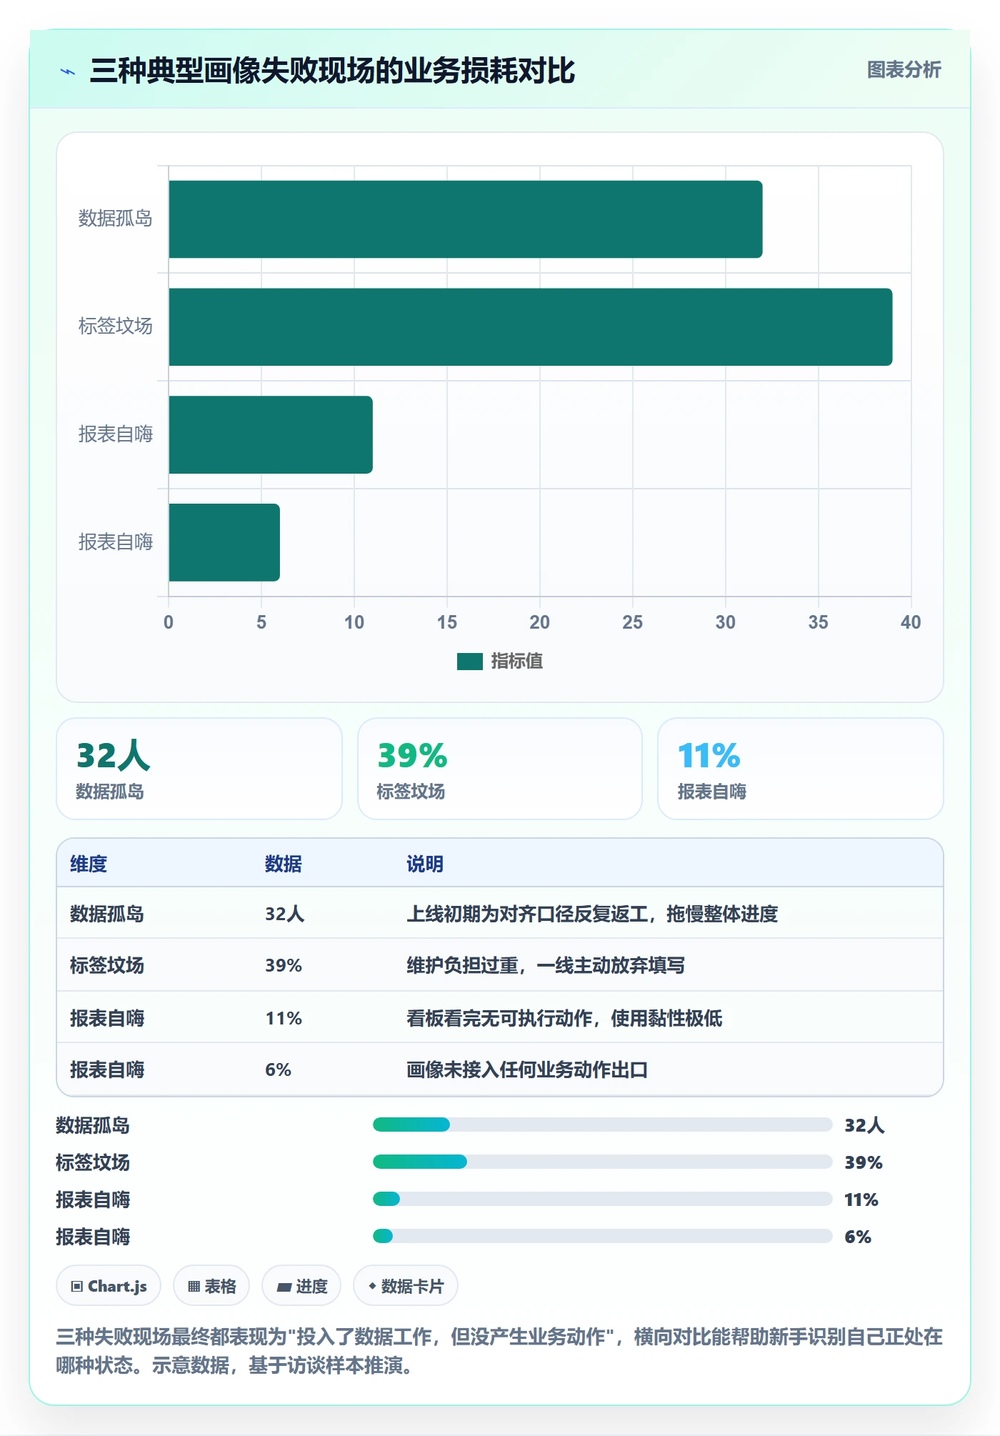The height and width of the screenshot is (1436, 1000).
Task: Open the 39% 标签坟场 stat card
Action: pyautogui.click(x=499, y=769)
